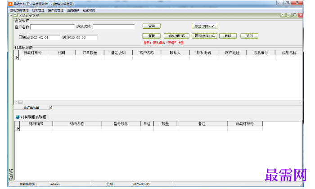Click the 修改/重打印 button

point(176,36)
